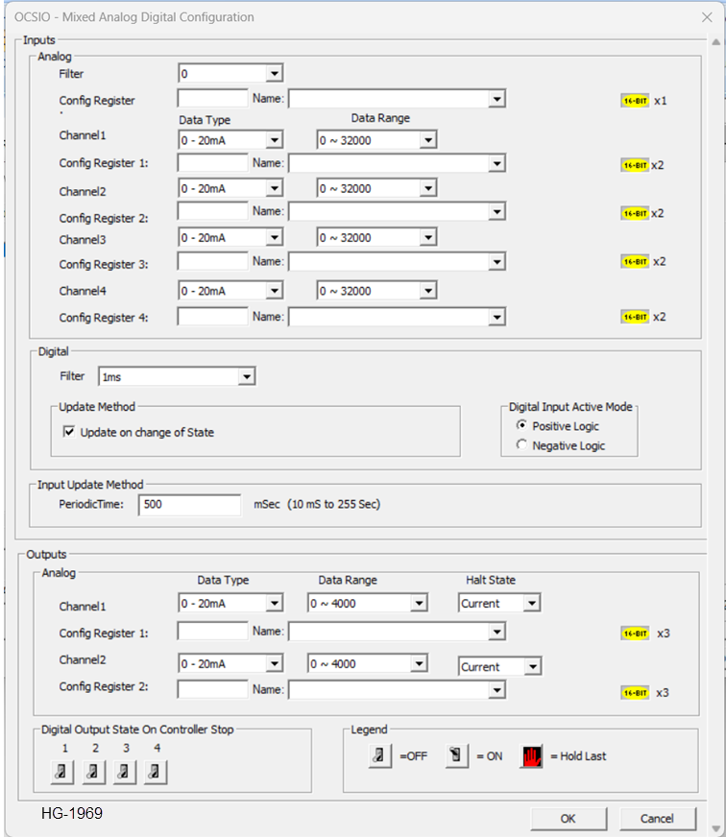Expand output Channel1 Halt State dropdown

click(x=531, y=604)
